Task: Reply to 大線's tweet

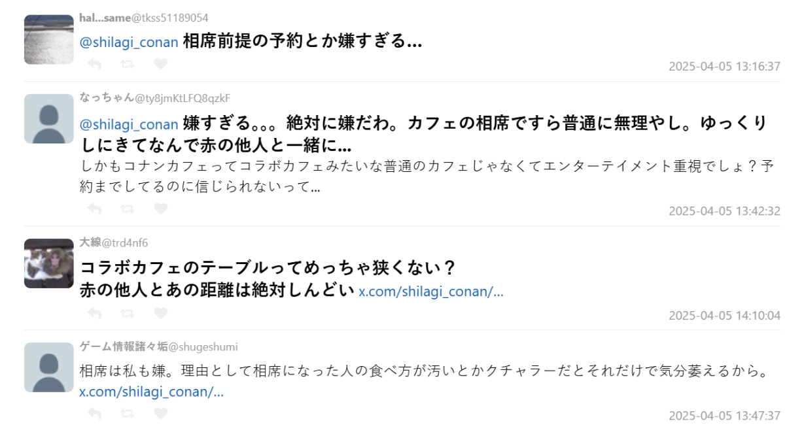Action: click(95, 314)
